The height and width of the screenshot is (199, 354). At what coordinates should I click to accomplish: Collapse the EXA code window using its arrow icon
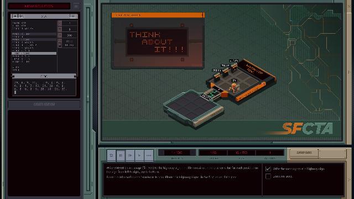[15, 16]
